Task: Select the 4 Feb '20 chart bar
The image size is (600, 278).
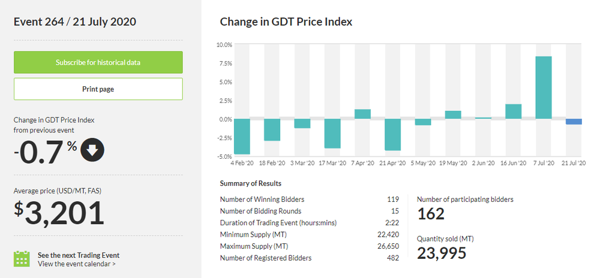Action: [242, 136]
